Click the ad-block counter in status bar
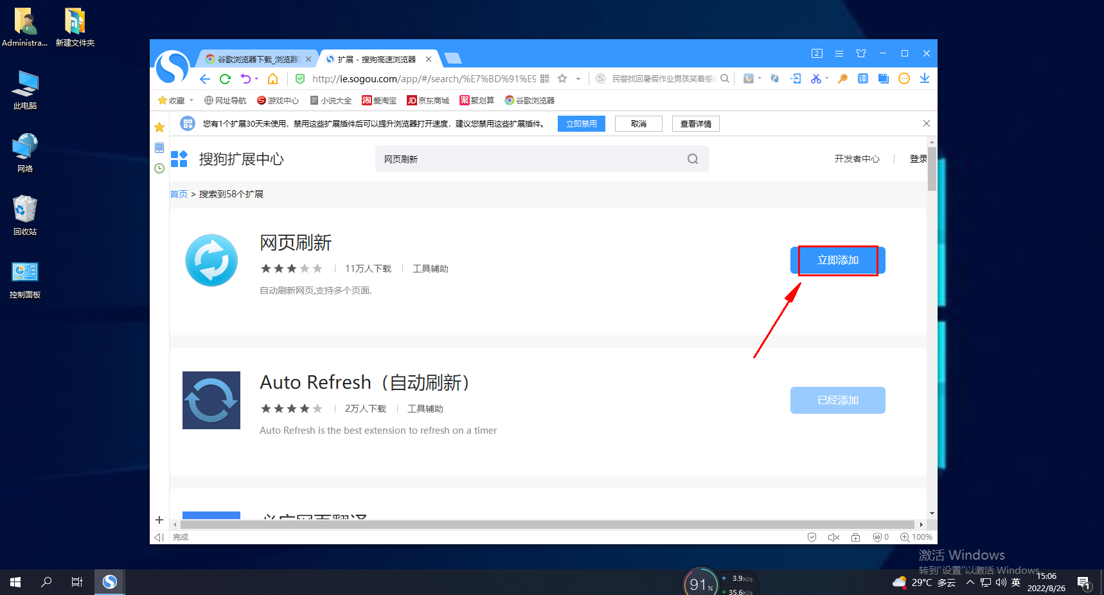Screen dimensions: 1104x595 click(881, 537)
